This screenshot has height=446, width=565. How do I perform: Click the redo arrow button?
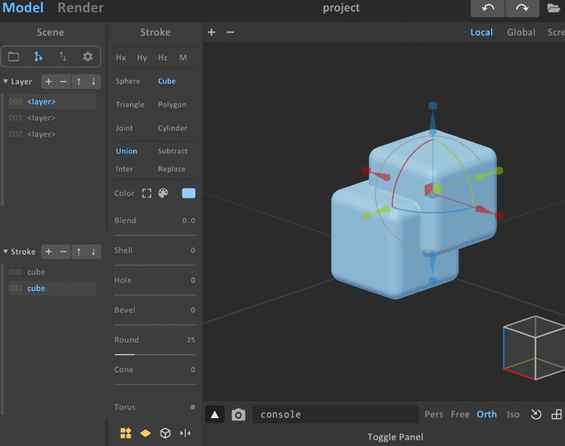coord(522,8)
